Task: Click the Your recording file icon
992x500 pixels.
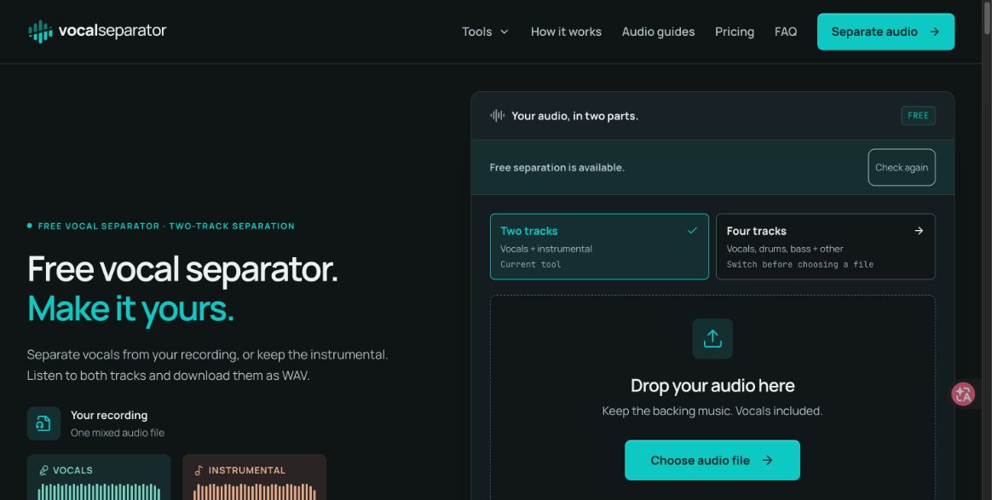Action: pyautogui.click(x=43, y=423)
